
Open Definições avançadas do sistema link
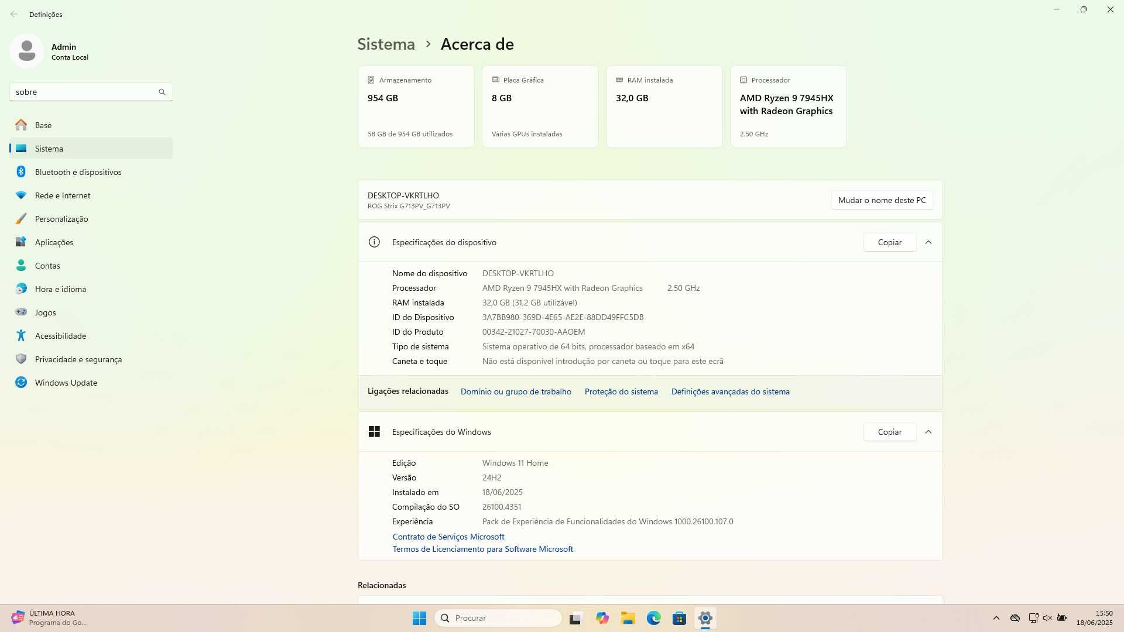pos(730,391)
